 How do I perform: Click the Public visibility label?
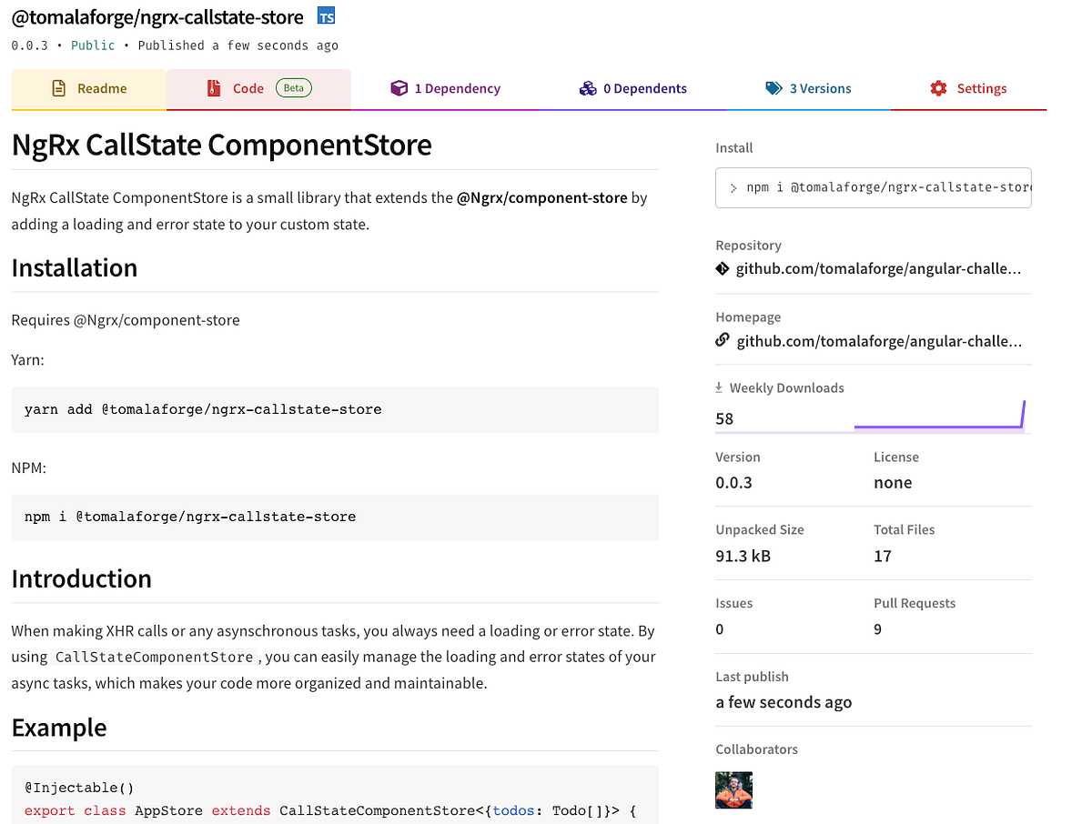coord(92,44)
